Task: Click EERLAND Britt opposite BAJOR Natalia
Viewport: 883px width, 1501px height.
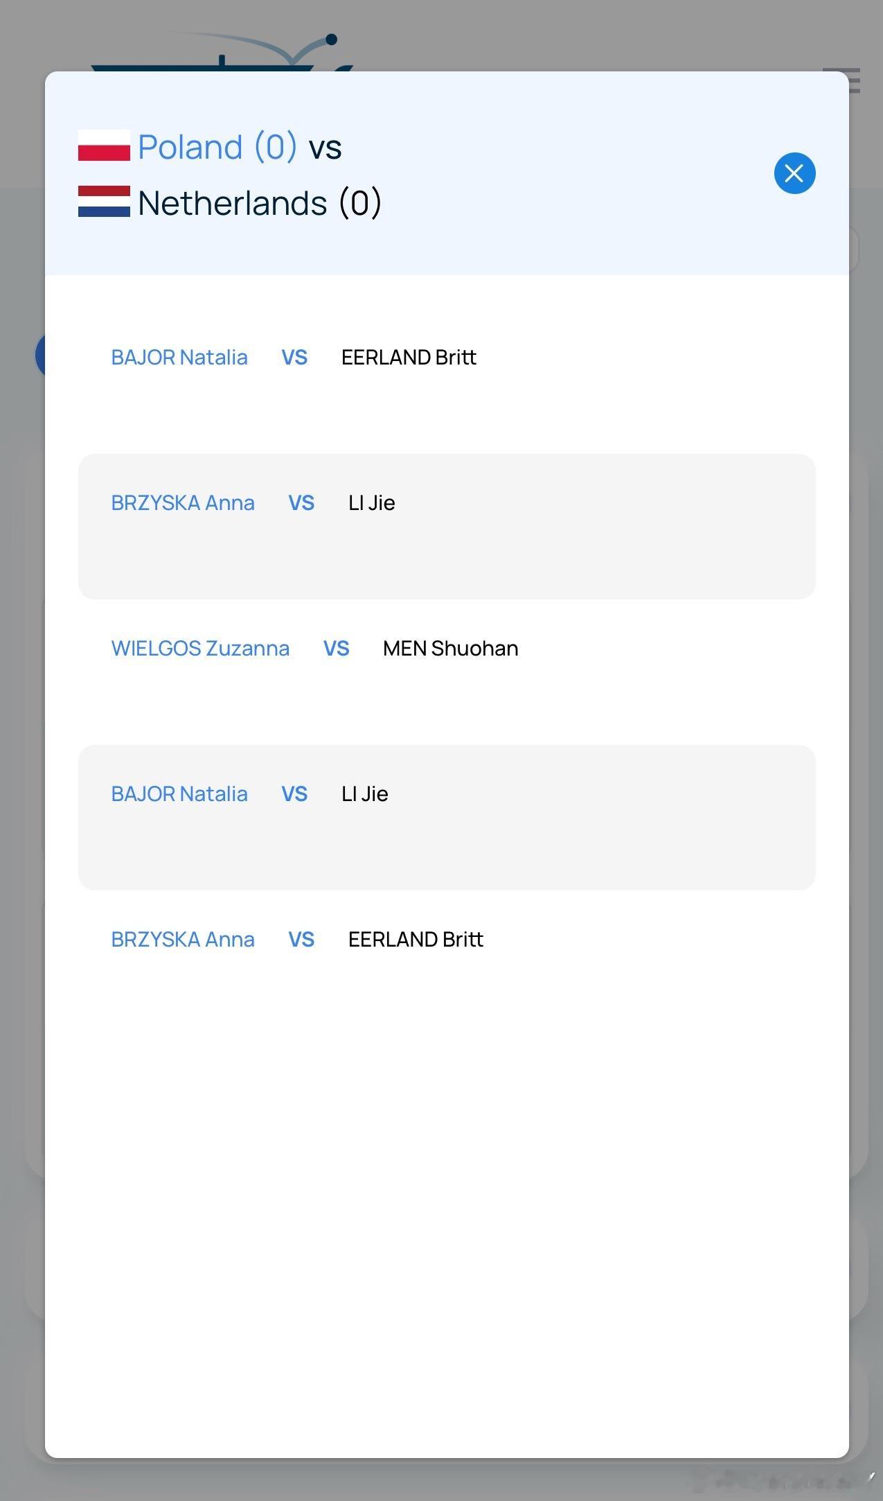Action: point(409,358)
